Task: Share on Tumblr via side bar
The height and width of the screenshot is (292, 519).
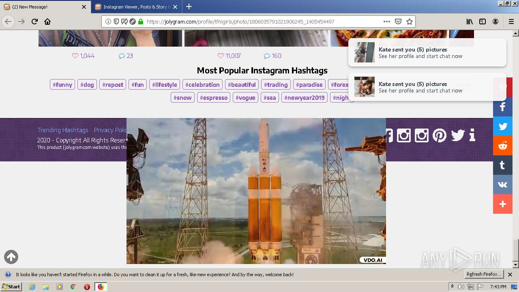Action: coord(503,165)
